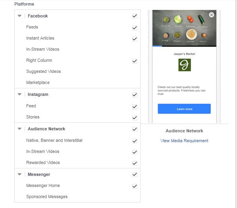
Task: Click the vegetables ad preview image
Action: point(184,28)
